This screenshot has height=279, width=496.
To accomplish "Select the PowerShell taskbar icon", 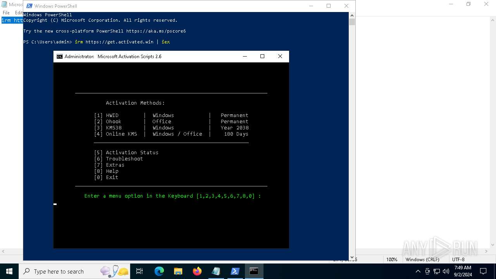I will click(x=235, y=271).
